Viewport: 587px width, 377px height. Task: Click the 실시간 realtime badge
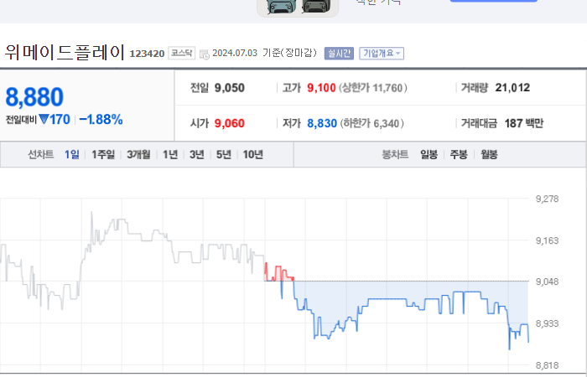[339, 54]
